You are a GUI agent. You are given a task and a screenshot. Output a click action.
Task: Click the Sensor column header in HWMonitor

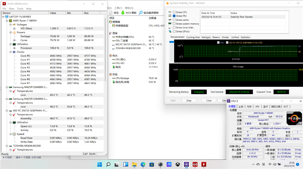click(25, 13)
